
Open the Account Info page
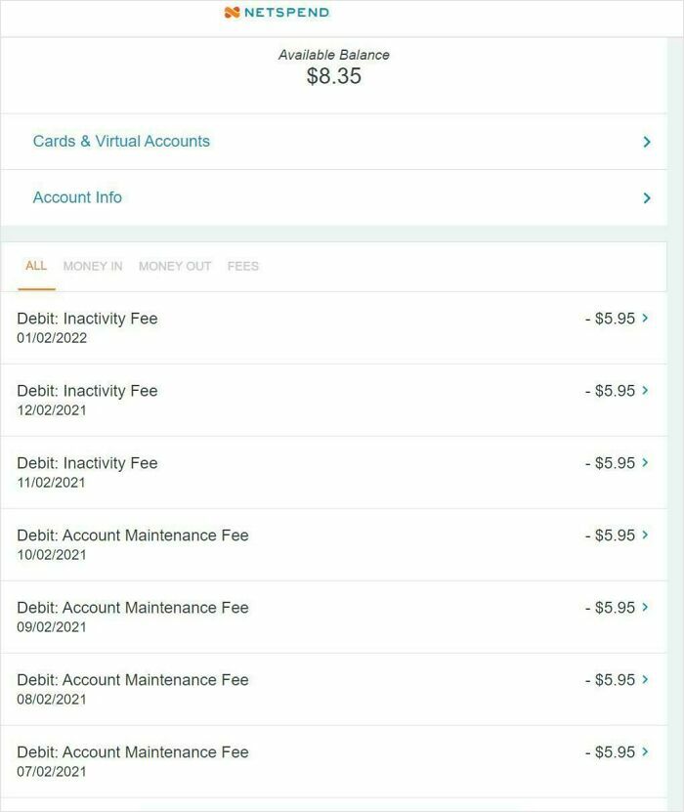click(77, 197)
